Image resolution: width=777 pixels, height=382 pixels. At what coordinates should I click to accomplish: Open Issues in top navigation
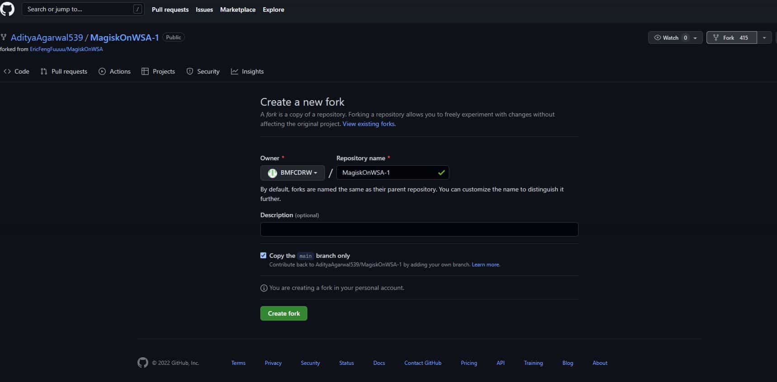(x=204, y=9)
